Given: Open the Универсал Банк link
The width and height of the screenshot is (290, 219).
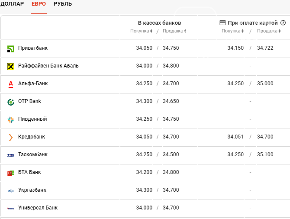Looking at the screenshot, I should coord(38,208).
